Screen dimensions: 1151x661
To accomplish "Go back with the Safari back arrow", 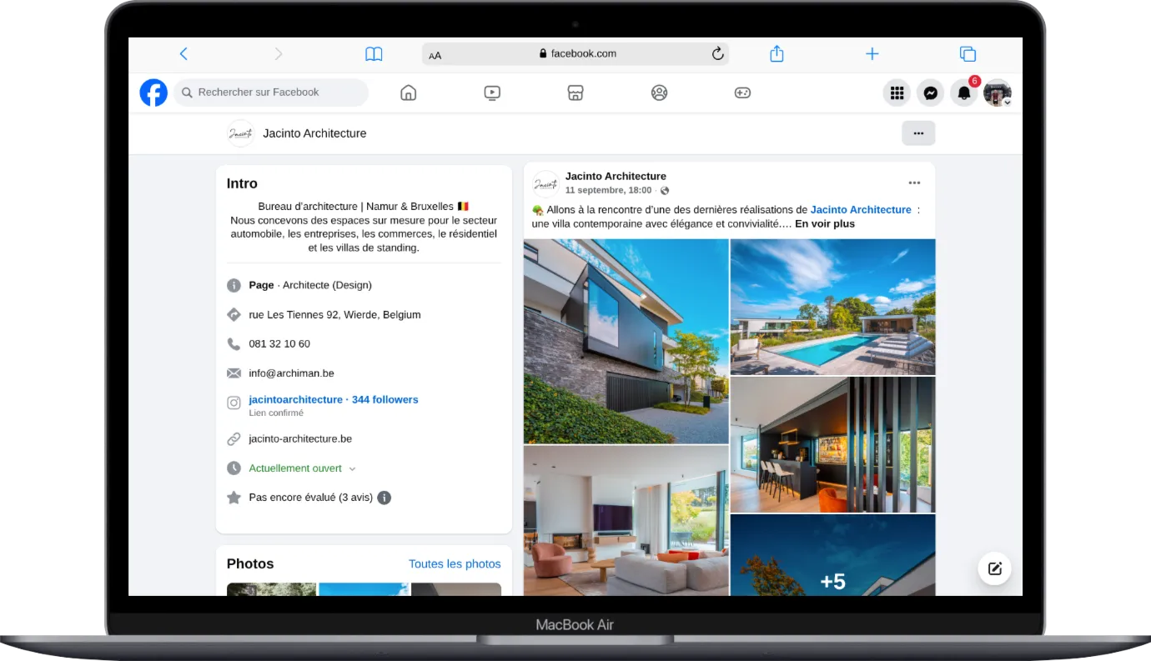I will pyautogui.click(x=183, y=54).
